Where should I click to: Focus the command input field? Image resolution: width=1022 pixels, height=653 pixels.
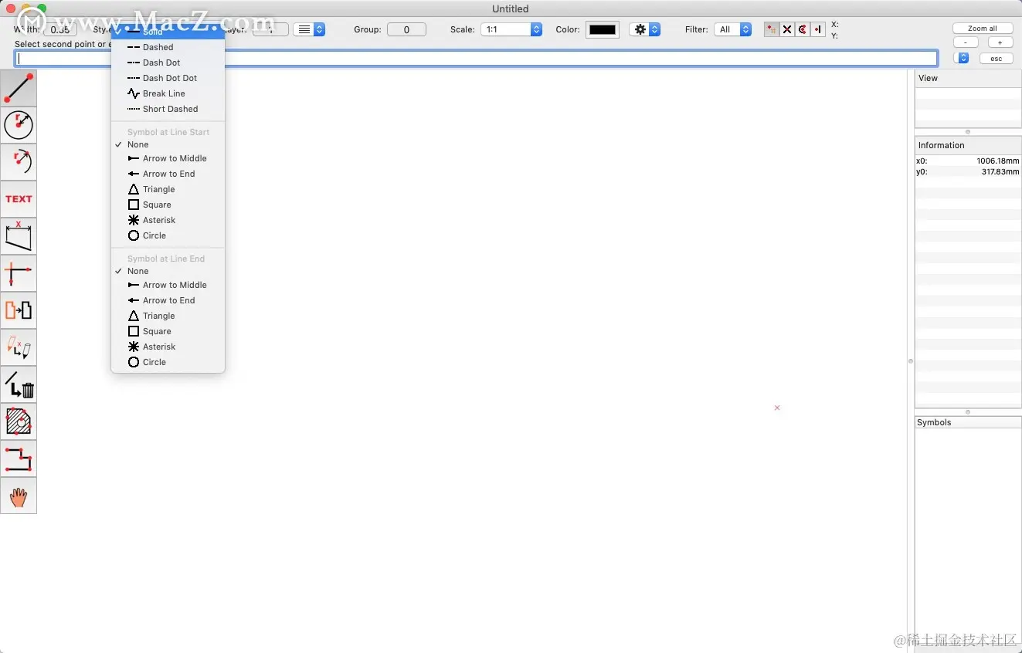(x=477, y=59)
